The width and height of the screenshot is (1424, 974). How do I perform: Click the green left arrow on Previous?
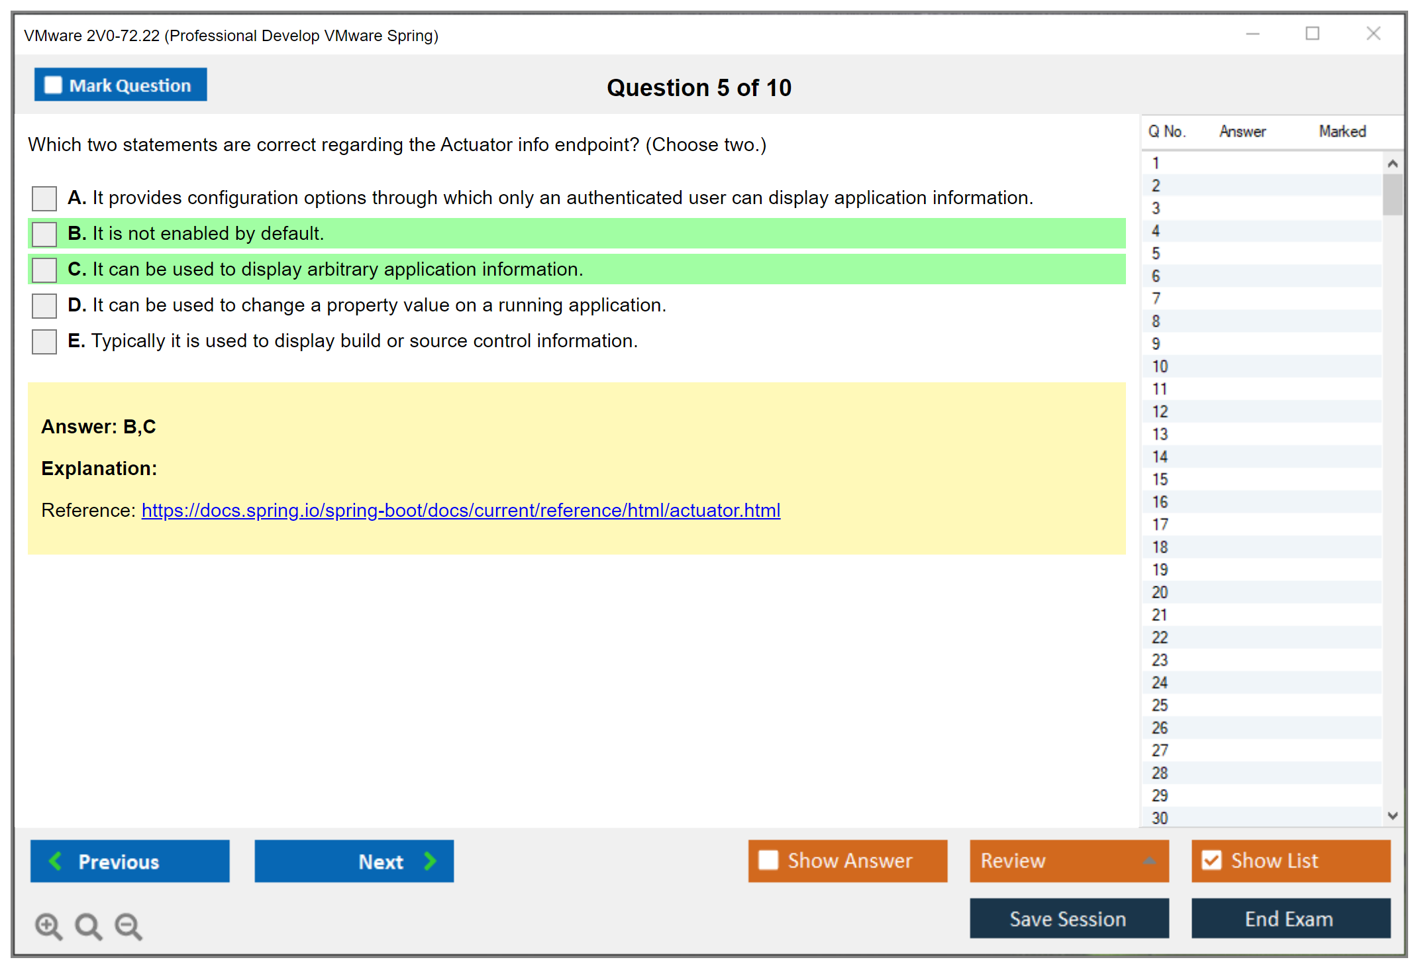[x=56, y=861]
